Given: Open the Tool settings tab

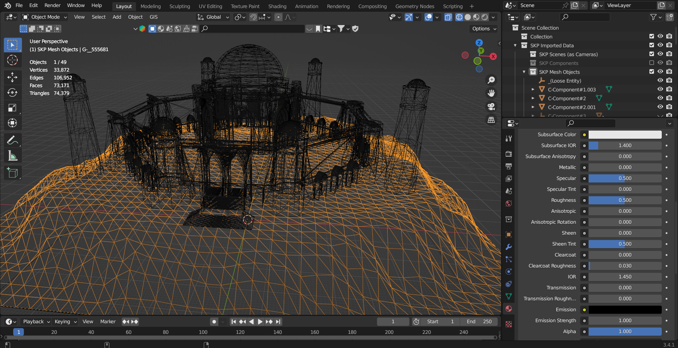Looking at the screenshot, I should pyautogui.click(x=509, y=139).
